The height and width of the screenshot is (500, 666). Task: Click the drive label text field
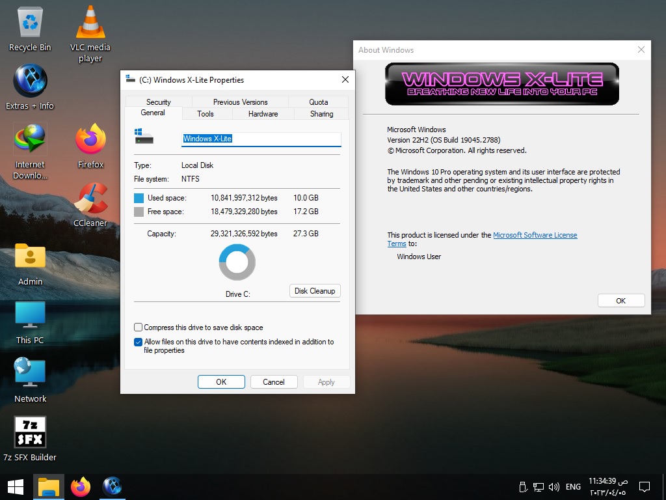point(261,139)
